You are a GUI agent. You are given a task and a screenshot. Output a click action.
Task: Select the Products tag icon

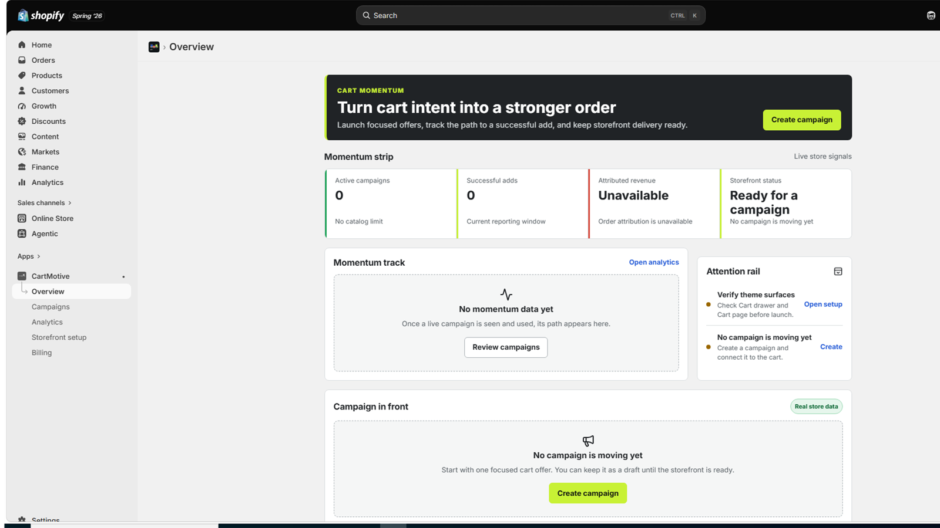coord(22,75)
